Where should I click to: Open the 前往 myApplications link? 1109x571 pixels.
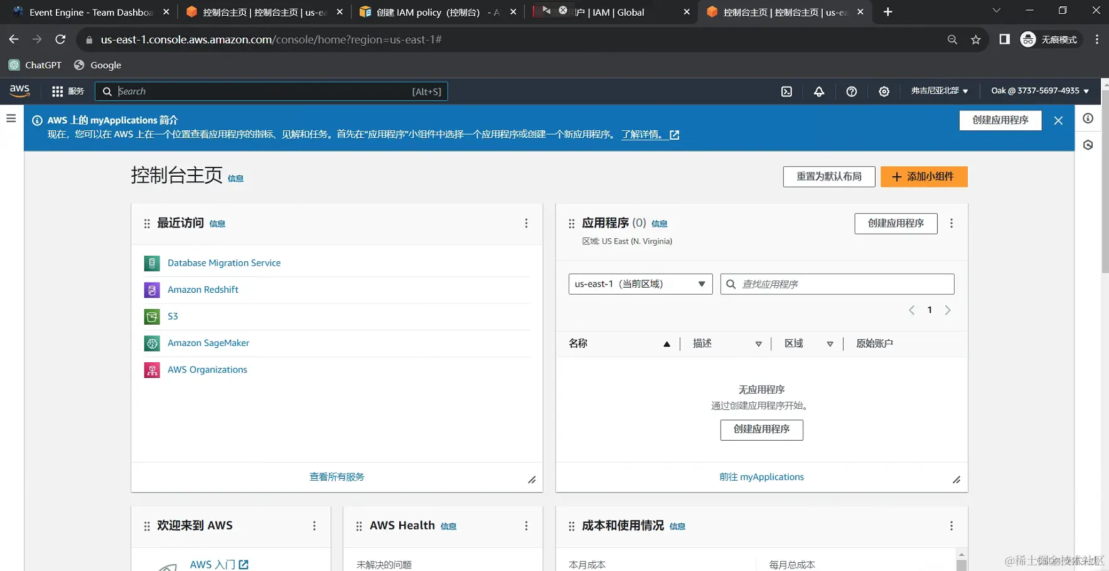click(761, 477)
